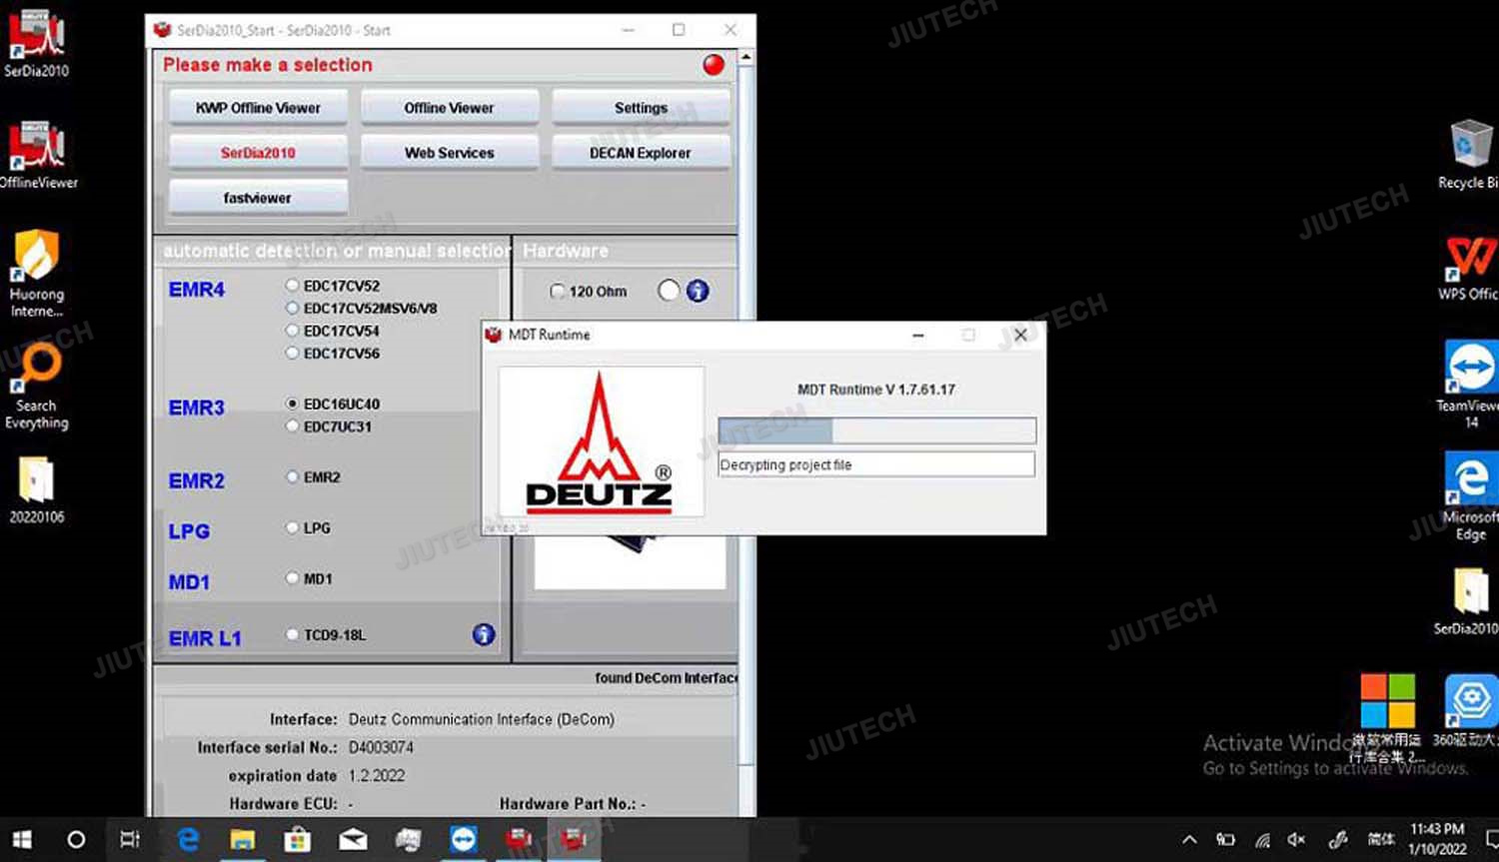The height and width of the screenshot is (862, 1499).
Task: Open the Settings button
Action: click(641, 108)
